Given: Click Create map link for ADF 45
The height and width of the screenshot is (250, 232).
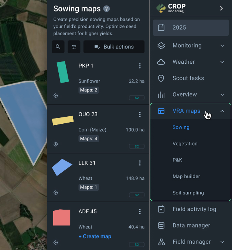Looking at the screenshot, I should [95, 236].
